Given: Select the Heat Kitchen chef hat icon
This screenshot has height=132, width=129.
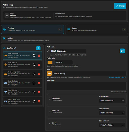Looking at the screenshot, I should pyautogui.click(x=6, y=65).
